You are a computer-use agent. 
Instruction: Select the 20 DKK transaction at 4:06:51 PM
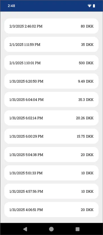[x=51, y=210]
